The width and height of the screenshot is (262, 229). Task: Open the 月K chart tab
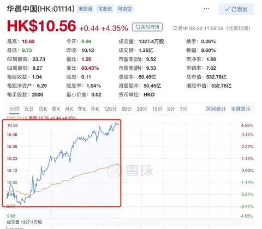[x=69, y=109]
